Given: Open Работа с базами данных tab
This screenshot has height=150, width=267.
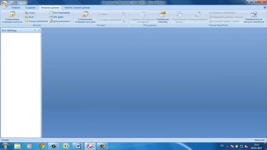Looking at the screenshot, I should pos(77,7).
